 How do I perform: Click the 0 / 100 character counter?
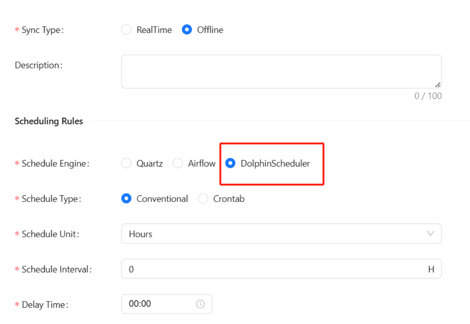[x=428, y=96]
